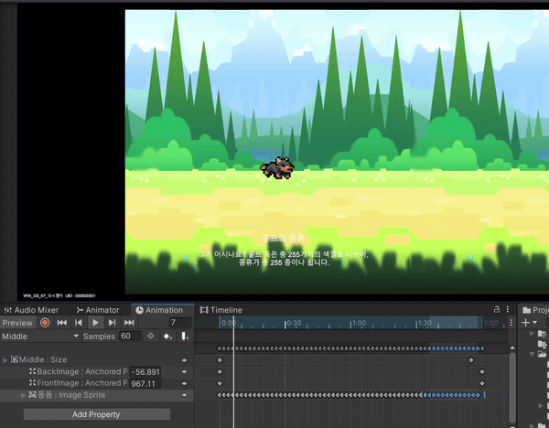Image resolution: width=549 pixels, height=428 pixels.
Task: Open the Project tab
Action: point(535,310)
